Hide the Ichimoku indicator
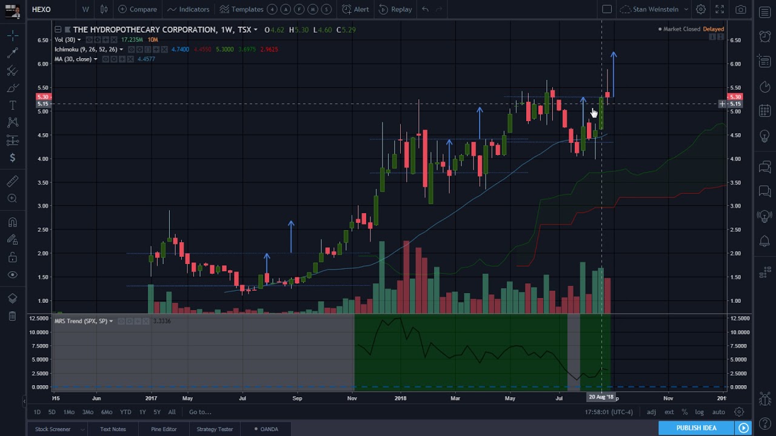Viewport: 776px width, 436px height. click(132, 50)
